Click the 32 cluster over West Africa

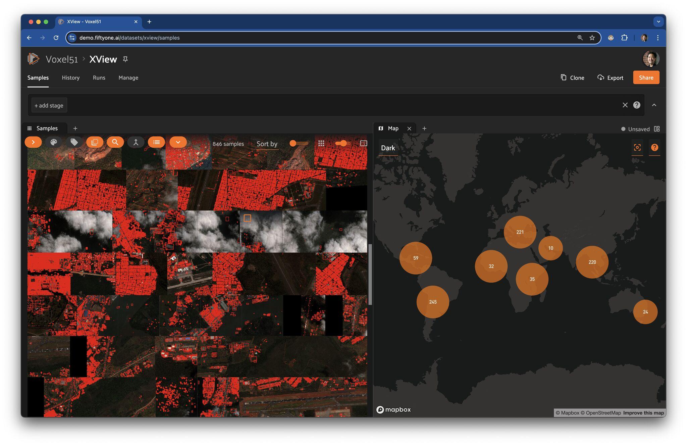click(x=491, y=266)
